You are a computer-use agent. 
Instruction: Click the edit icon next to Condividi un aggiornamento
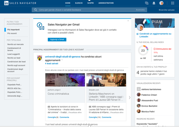(138, 34)
